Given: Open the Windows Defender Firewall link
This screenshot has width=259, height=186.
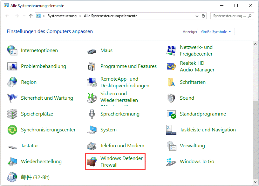Looking at the screenshot, I should coord(122,162).
